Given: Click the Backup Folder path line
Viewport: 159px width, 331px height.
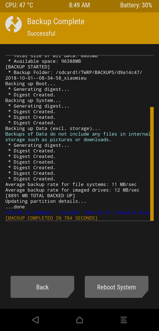Looking at the screenshot, I should point(74,75).
